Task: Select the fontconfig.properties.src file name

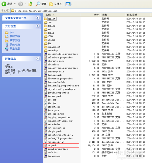Action: (x=63, y=86)
